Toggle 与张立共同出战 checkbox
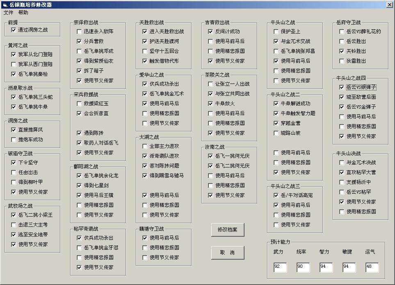The width and height of the screenshot is (395, 285). (x=210, y=94)
